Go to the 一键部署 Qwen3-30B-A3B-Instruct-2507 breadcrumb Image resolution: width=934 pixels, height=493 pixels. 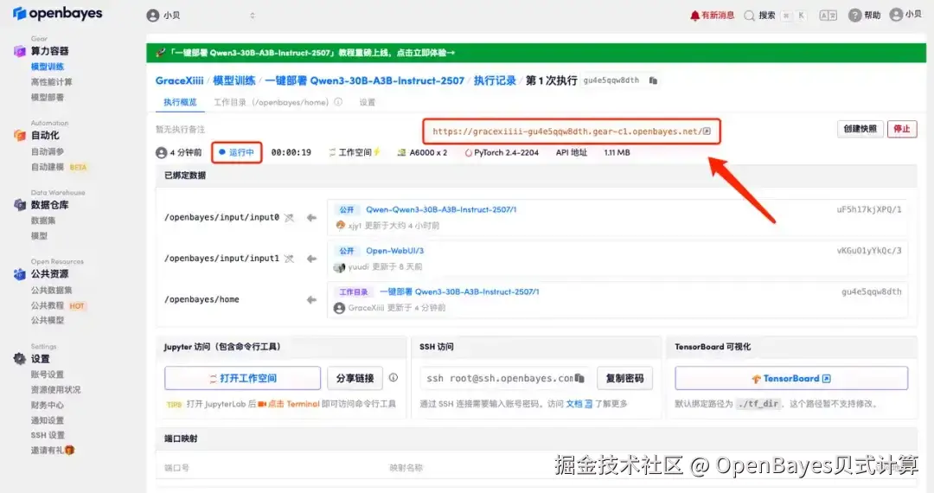(365, 80)
